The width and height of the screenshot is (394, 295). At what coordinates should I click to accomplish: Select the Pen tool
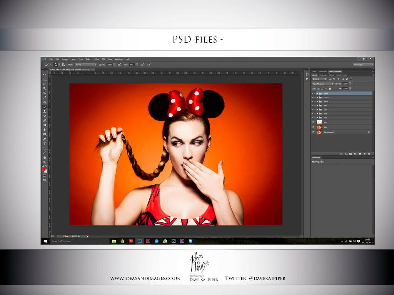(45, 139)
